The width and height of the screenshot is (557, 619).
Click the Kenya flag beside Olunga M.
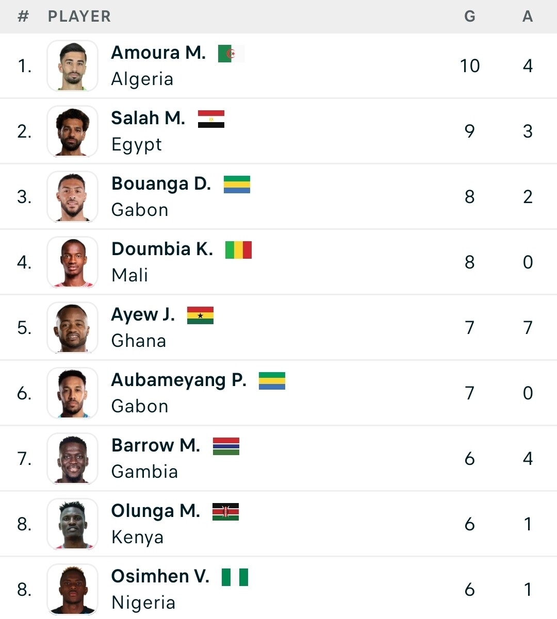click(x=225, y=512)
